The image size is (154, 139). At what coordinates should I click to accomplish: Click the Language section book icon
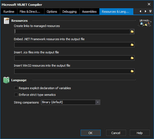[6, 80]
